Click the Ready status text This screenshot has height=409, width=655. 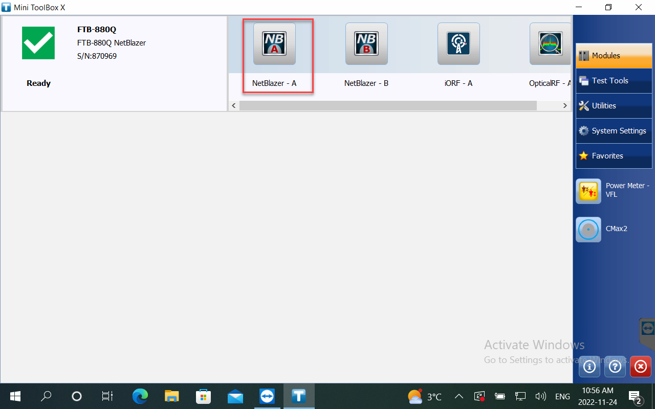(x=39, y=83)
